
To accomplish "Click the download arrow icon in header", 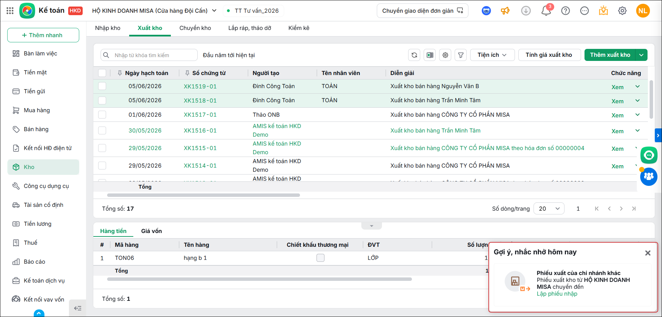I will (526, 11).
